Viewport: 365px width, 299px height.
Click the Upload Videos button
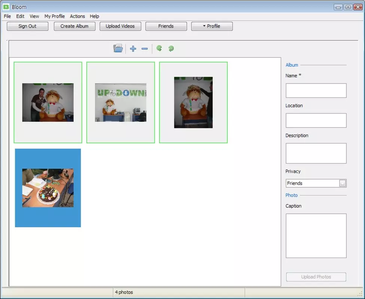point(120,26)
